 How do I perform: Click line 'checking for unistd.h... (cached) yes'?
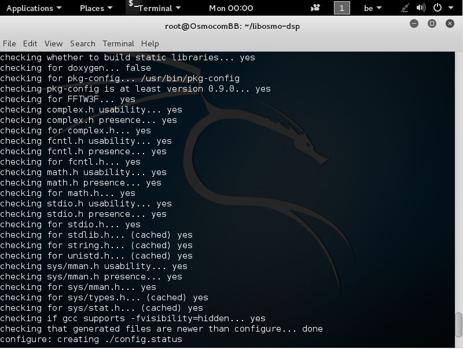click(x=96, y=256)
